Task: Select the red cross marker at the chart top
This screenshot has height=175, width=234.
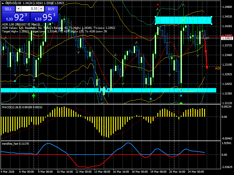Action: (158, 5)
